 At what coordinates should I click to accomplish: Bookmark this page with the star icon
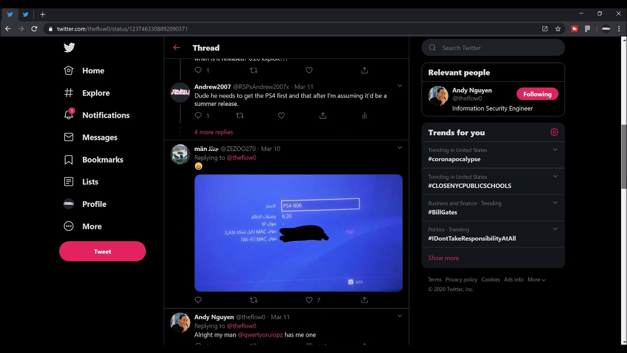click(x=558, y=29)
